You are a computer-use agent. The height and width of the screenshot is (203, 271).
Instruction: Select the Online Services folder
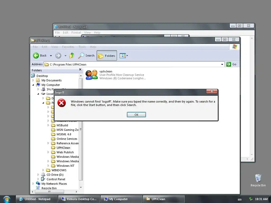pyautogui.click(x=67, y=139)
